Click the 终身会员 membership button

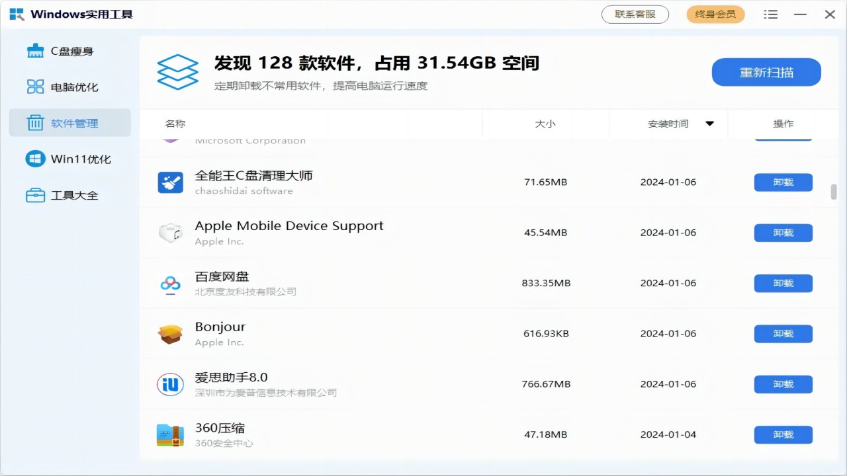715,14
